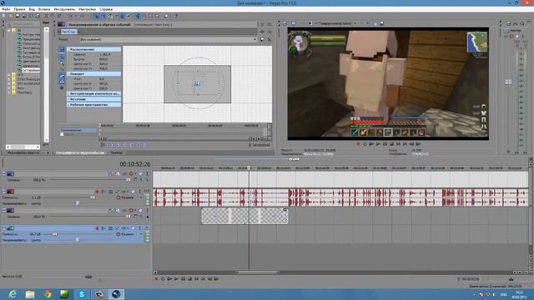The height and width of the screenshot is (300, 534).
Task: Click red audio track volume slider handle
Action: (x=93, y=197)
